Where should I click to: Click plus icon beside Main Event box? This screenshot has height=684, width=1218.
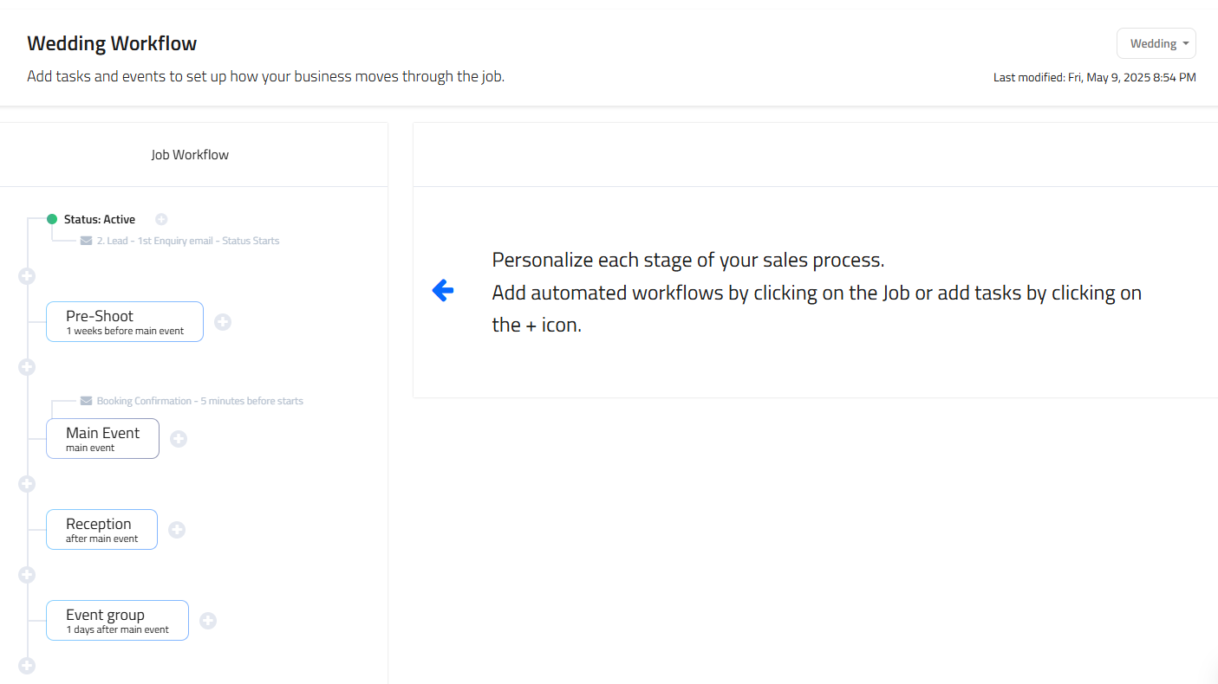point(179,439)
